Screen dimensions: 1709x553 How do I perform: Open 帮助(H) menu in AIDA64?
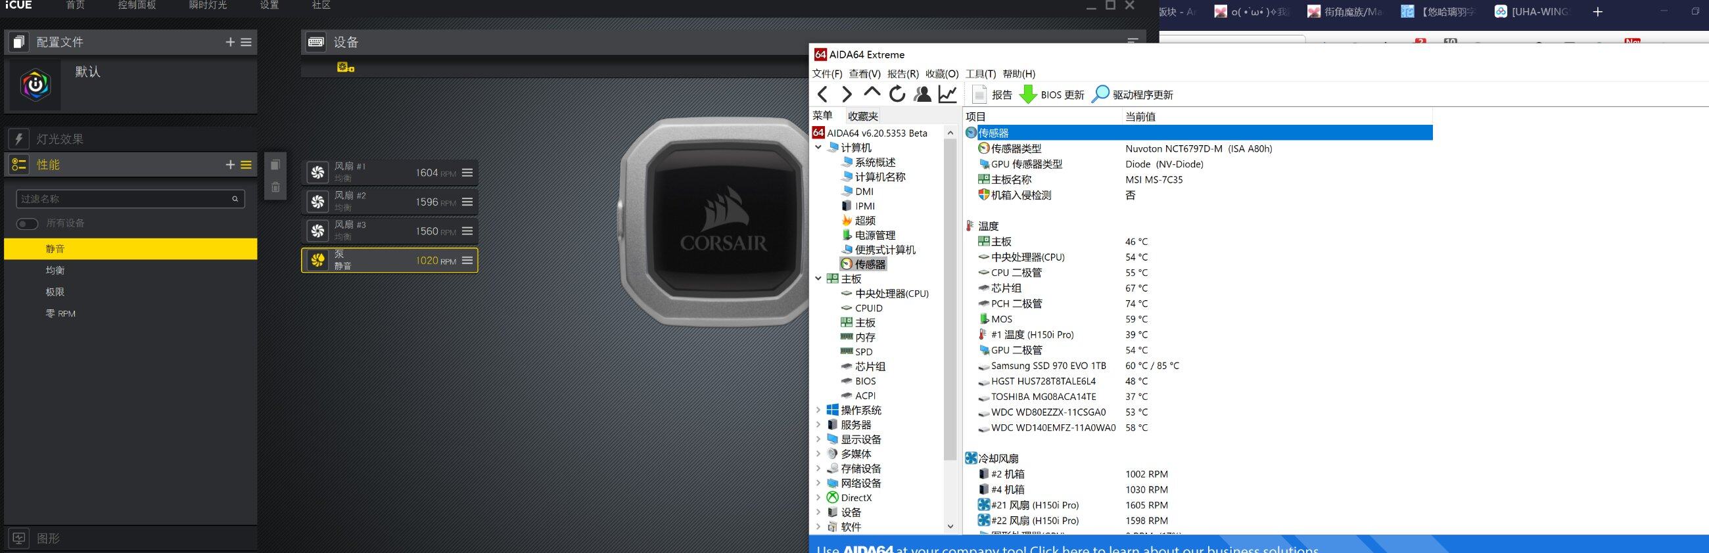pyautogui.click(x=1019, y=74)
